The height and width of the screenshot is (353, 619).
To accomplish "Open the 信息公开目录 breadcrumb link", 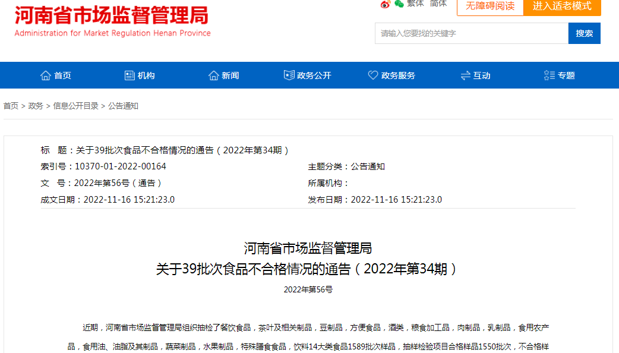I will [x=76, y=106].
